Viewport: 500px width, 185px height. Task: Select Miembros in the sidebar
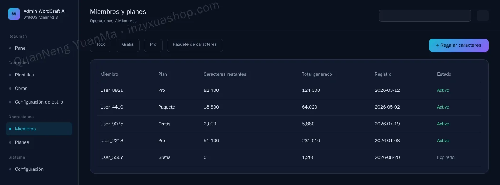pyautogui.click(x=39, y=129)
